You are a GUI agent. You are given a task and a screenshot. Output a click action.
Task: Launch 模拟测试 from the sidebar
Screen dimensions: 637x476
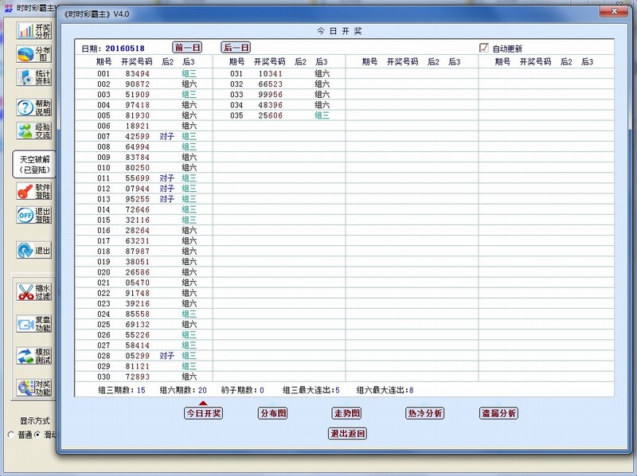[26, 356]
